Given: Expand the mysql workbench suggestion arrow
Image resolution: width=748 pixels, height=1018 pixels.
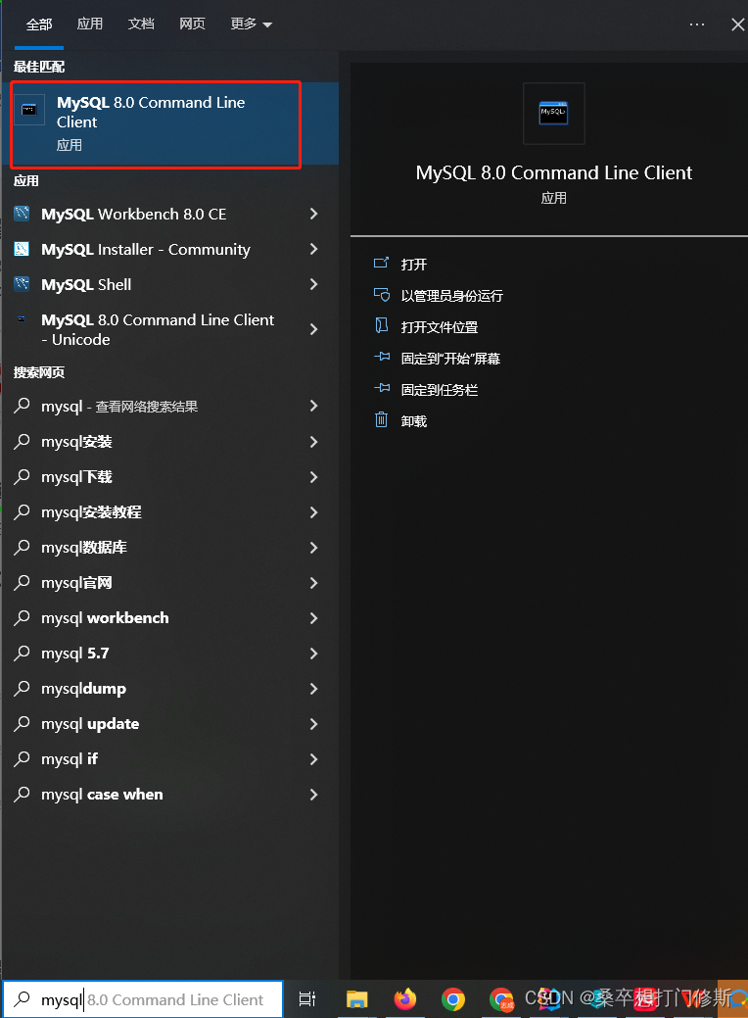Looking at the screenshot, I should (x=314, y=618).
